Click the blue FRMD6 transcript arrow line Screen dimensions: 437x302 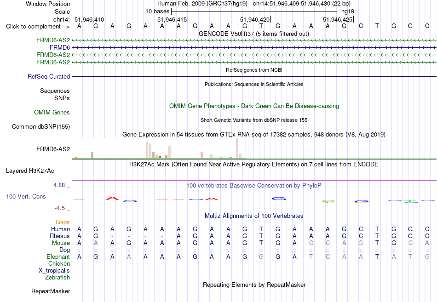pos(254,48)
